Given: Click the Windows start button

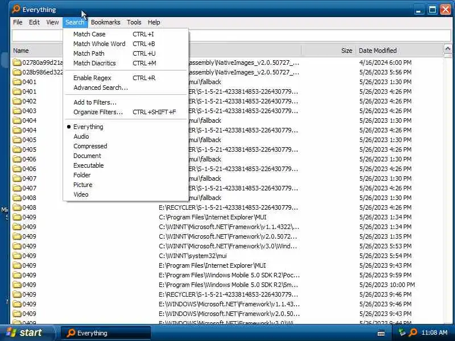Looking at the screenshot, I should point(27,332).
